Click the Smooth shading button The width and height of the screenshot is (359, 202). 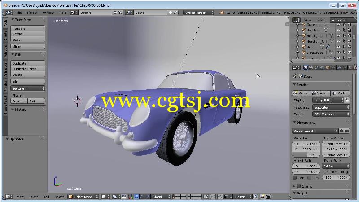pyautogui.click(x=19, y=101)
